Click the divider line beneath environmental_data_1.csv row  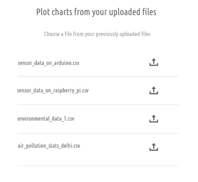pos(98,133)
